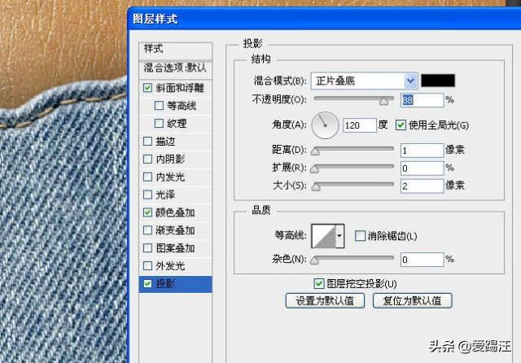Enable the 外发光 checkbox
The height and width of the screenshot is (363, 521).
coord(147,265)
